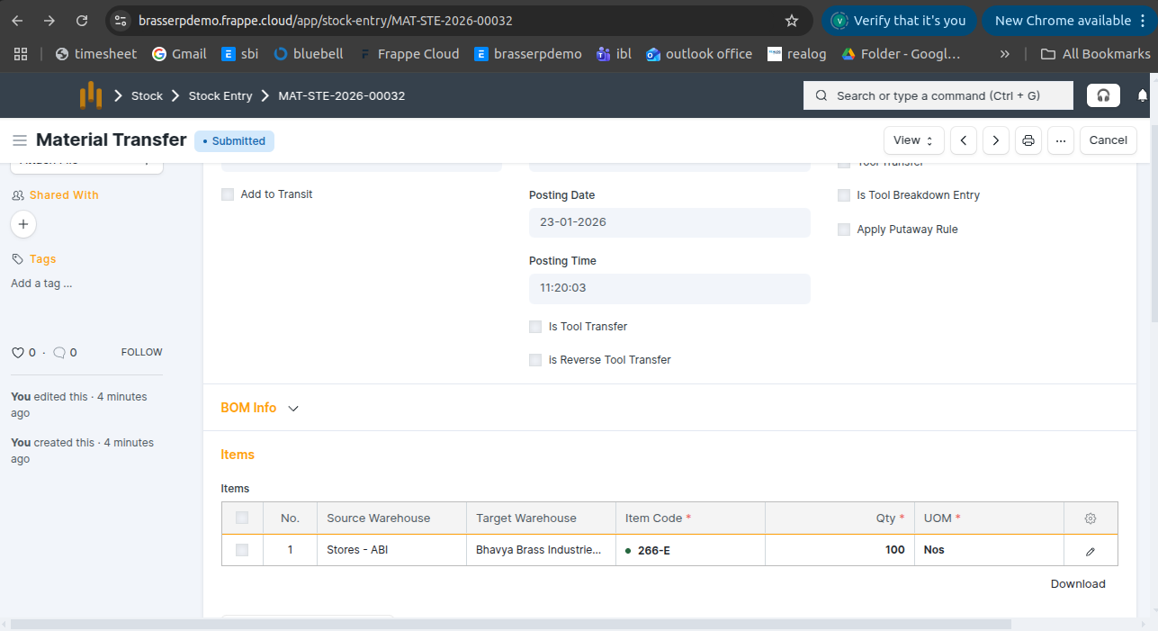
Task: Click the heart like icon
Action: coord(17,353)
